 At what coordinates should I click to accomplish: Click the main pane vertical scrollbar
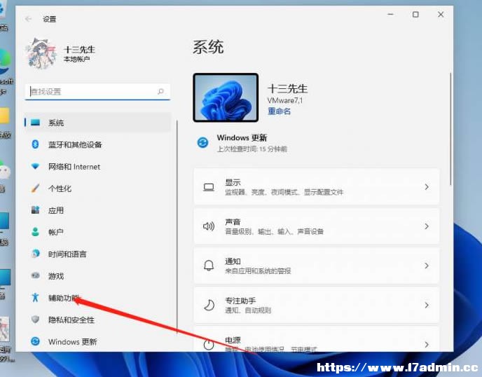coord(450,129)
